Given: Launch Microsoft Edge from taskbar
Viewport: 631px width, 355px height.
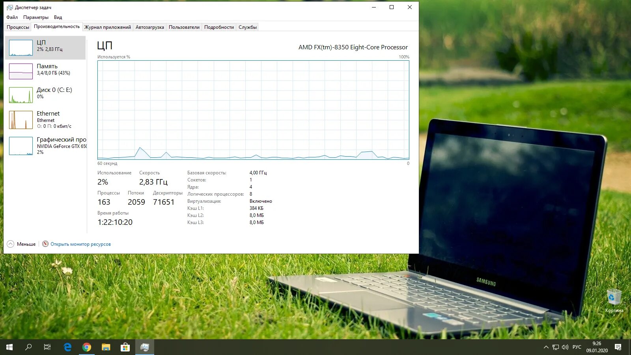Looking at the screenshot, I should coord(67,347).
